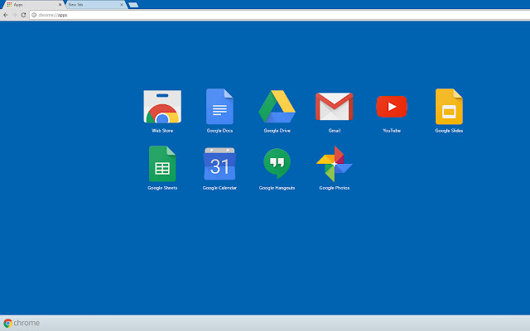Click the site info icon in address bar
This screenshot has width=530, height=331.
[34, 15]
